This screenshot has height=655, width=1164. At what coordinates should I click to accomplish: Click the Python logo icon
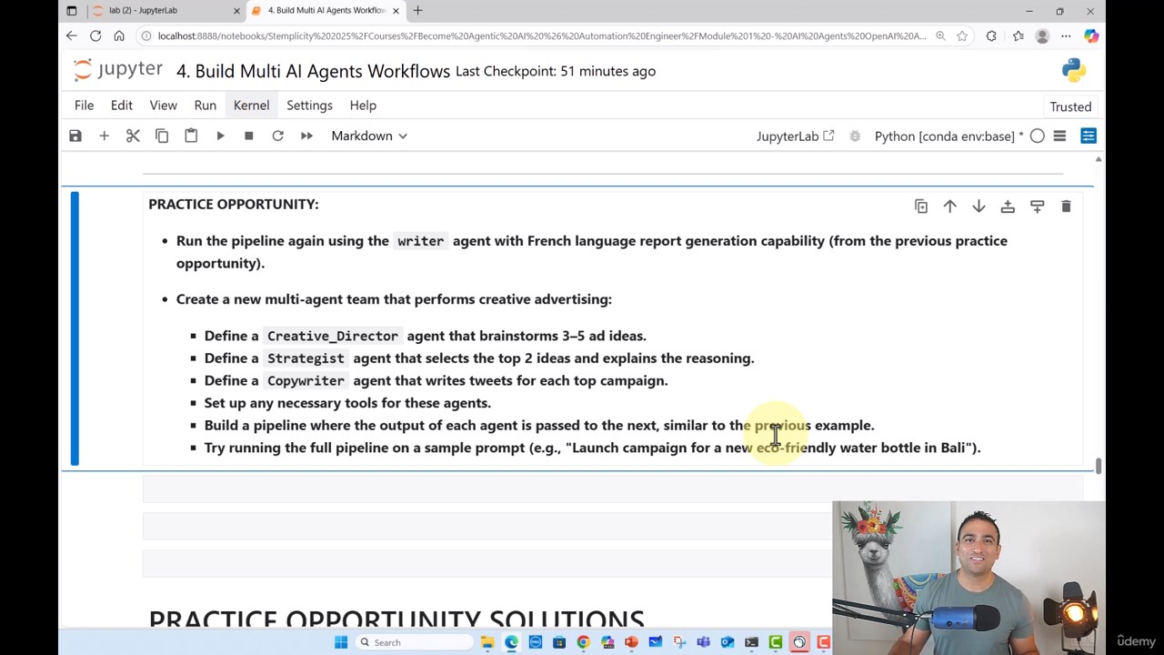(x=1073, y=70)
